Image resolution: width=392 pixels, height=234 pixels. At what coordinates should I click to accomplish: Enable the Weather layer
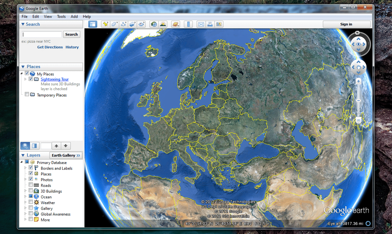(x=31, y=202)
